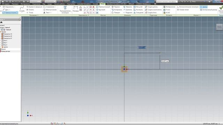Select the Кривая по формуле tool
The width and height of the screenshot is (223, 125).
coord(34,7)
